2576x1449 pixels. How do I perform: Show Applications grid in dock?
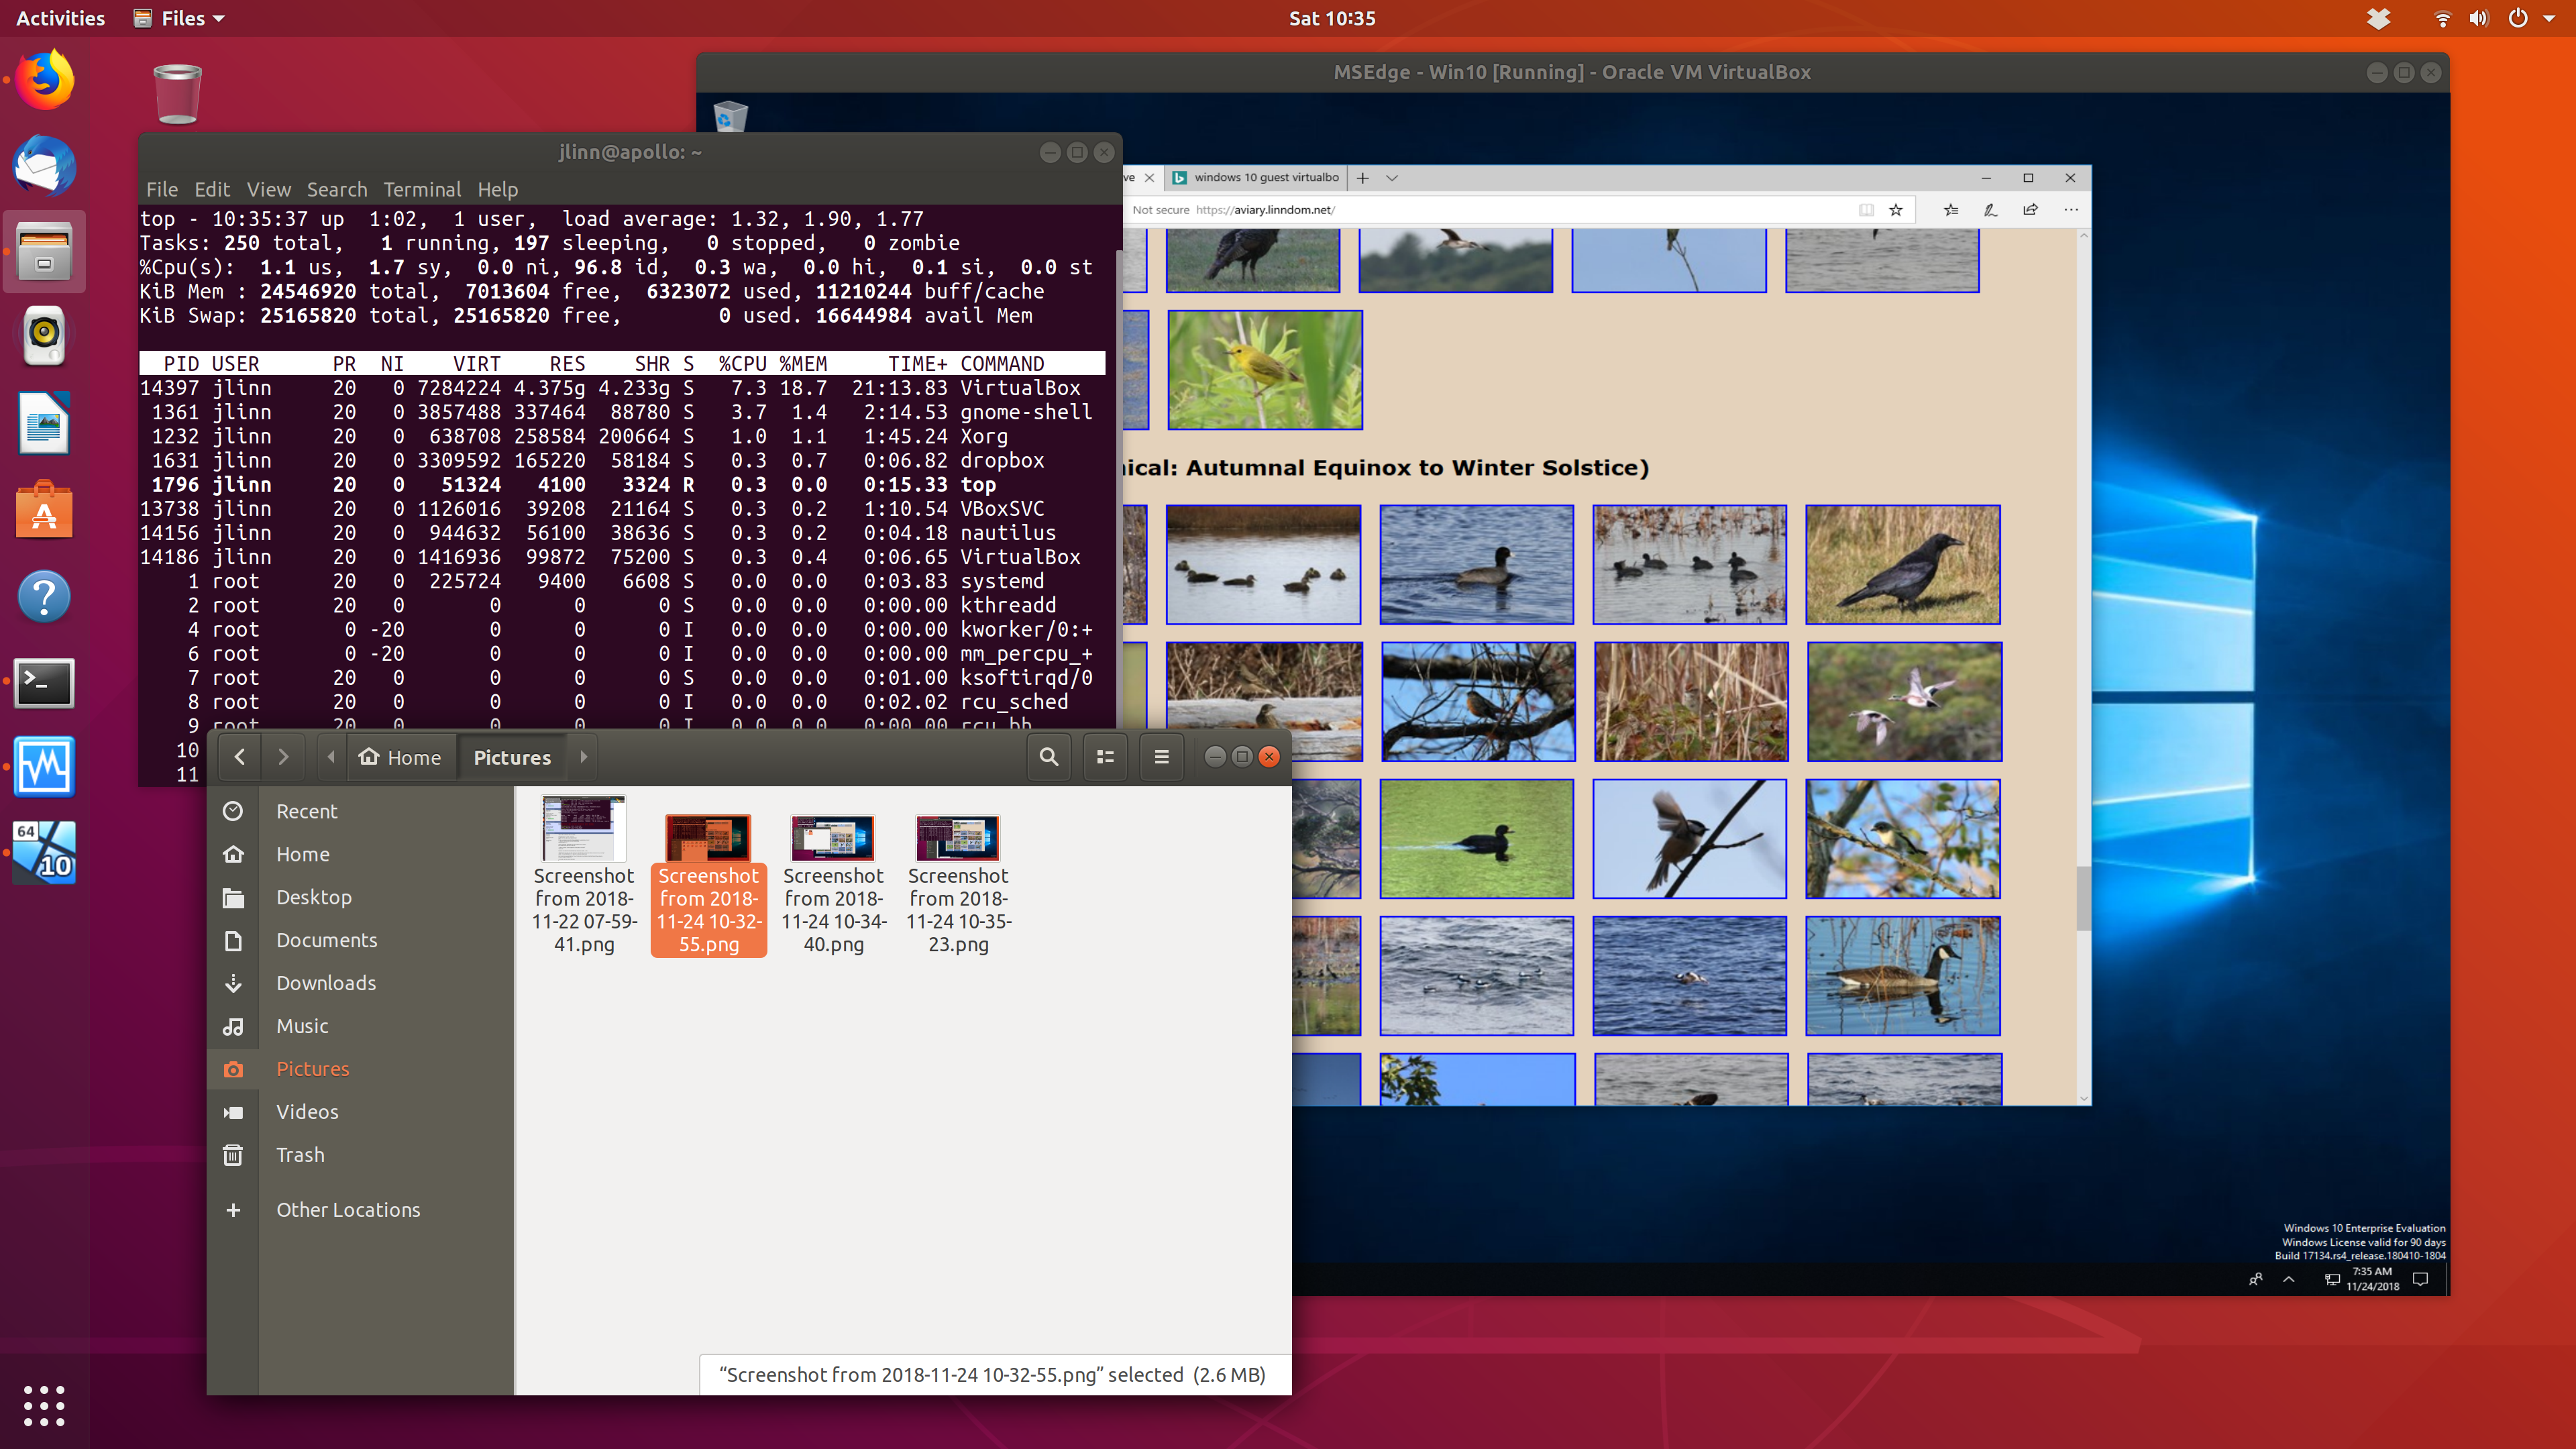[44, 1405]
